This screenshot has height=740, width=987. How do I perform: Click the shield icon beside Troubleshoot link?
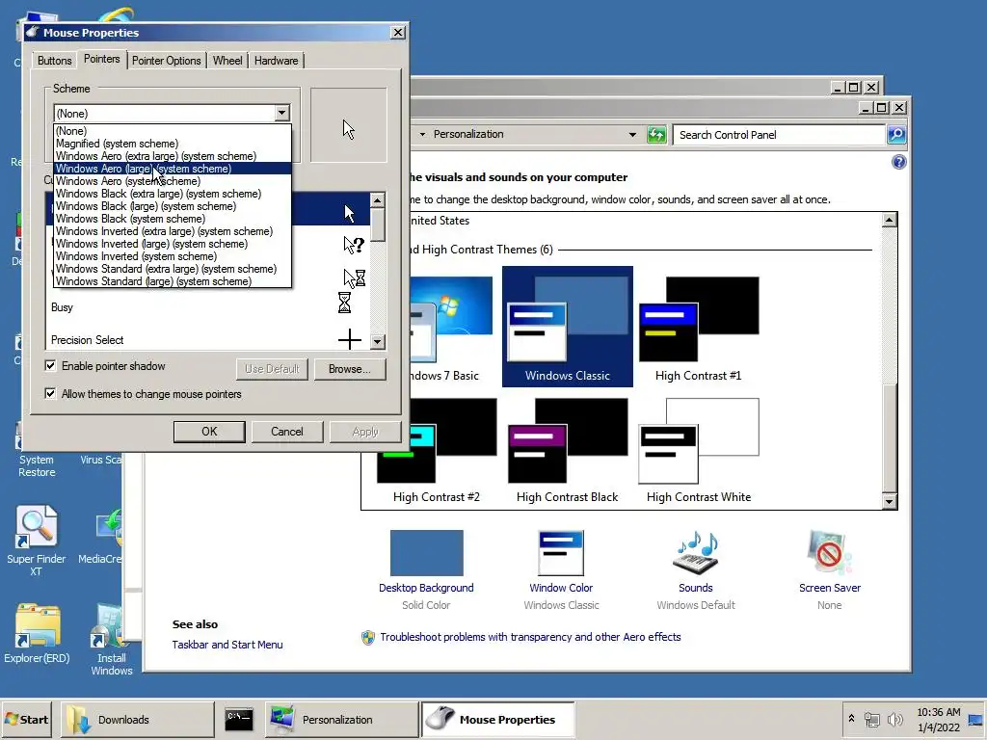368,638
